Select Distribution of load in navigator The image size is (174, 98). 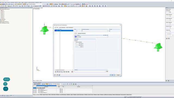point(5,23)
